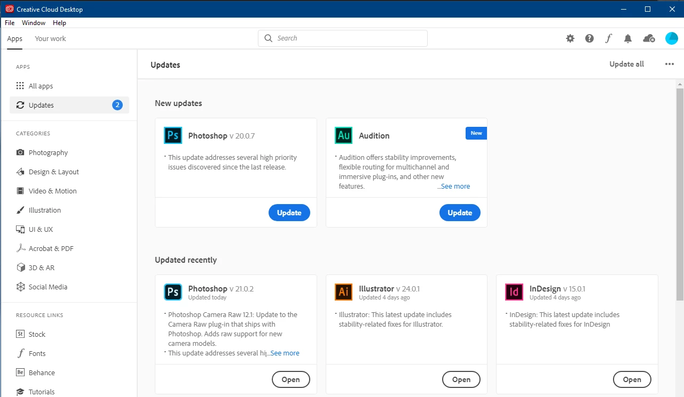Click the New badge on Audition
This screenshot has height=397, width=684.
(476, 133)
